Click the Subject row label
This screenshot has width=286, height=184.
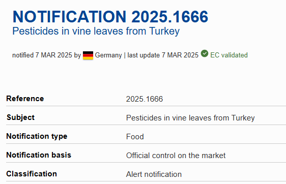click(x=20, y=117)
